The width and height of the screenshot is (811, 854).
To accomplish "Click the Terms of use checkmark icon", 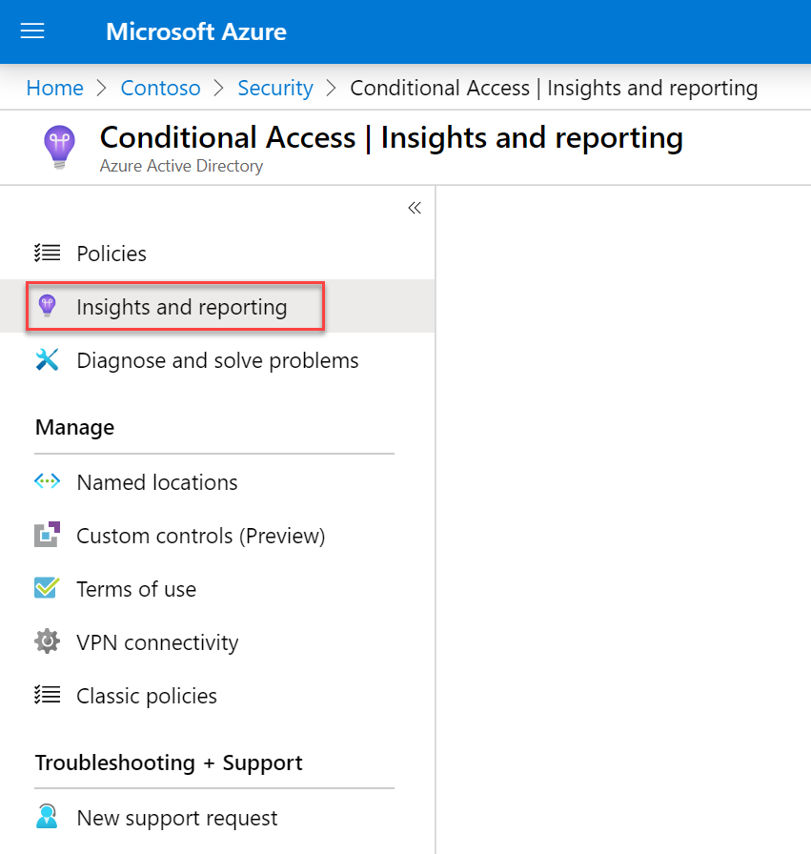I will pyautogui.click(x=48, y=588).
